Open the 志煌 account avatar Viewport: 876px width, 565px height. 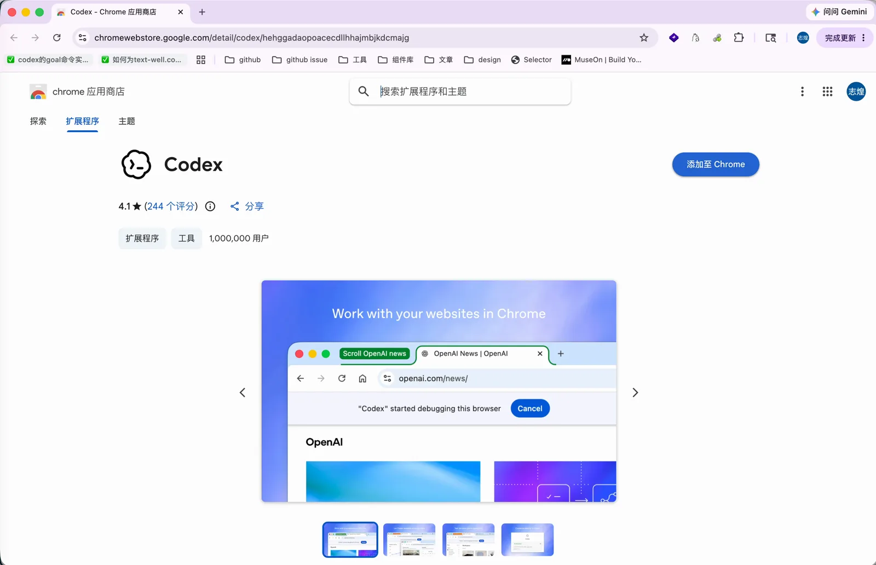point(856,91)
